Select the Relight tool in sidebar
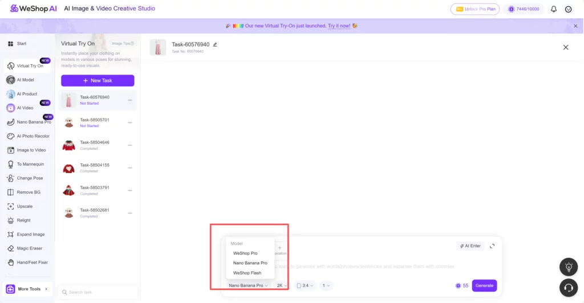584x303 pixels. point(24,220)
